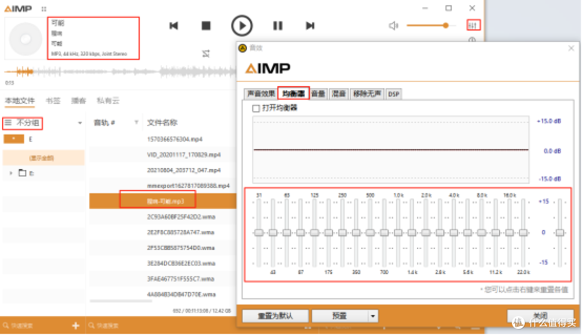This screenshot has height=335, width=582.
Task: Toggle shuffle mode icon below stop button
Action: (x=206, y=54)
